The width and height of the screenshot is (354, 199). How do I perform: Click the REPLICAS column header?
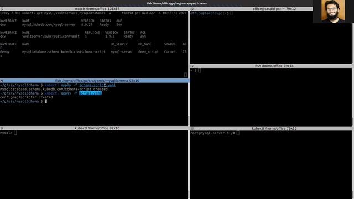pos(92,33)
